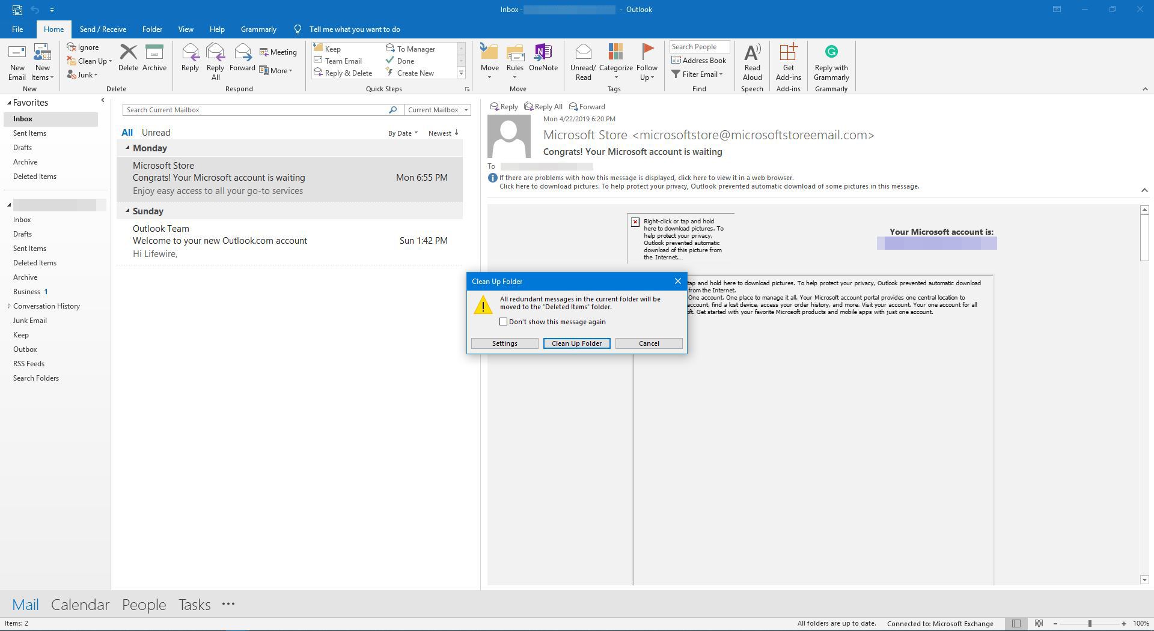The width and height of the screenshot is (1154, 631).
Task: Expand the Quick Steps gallery
Action: point(462,73)
